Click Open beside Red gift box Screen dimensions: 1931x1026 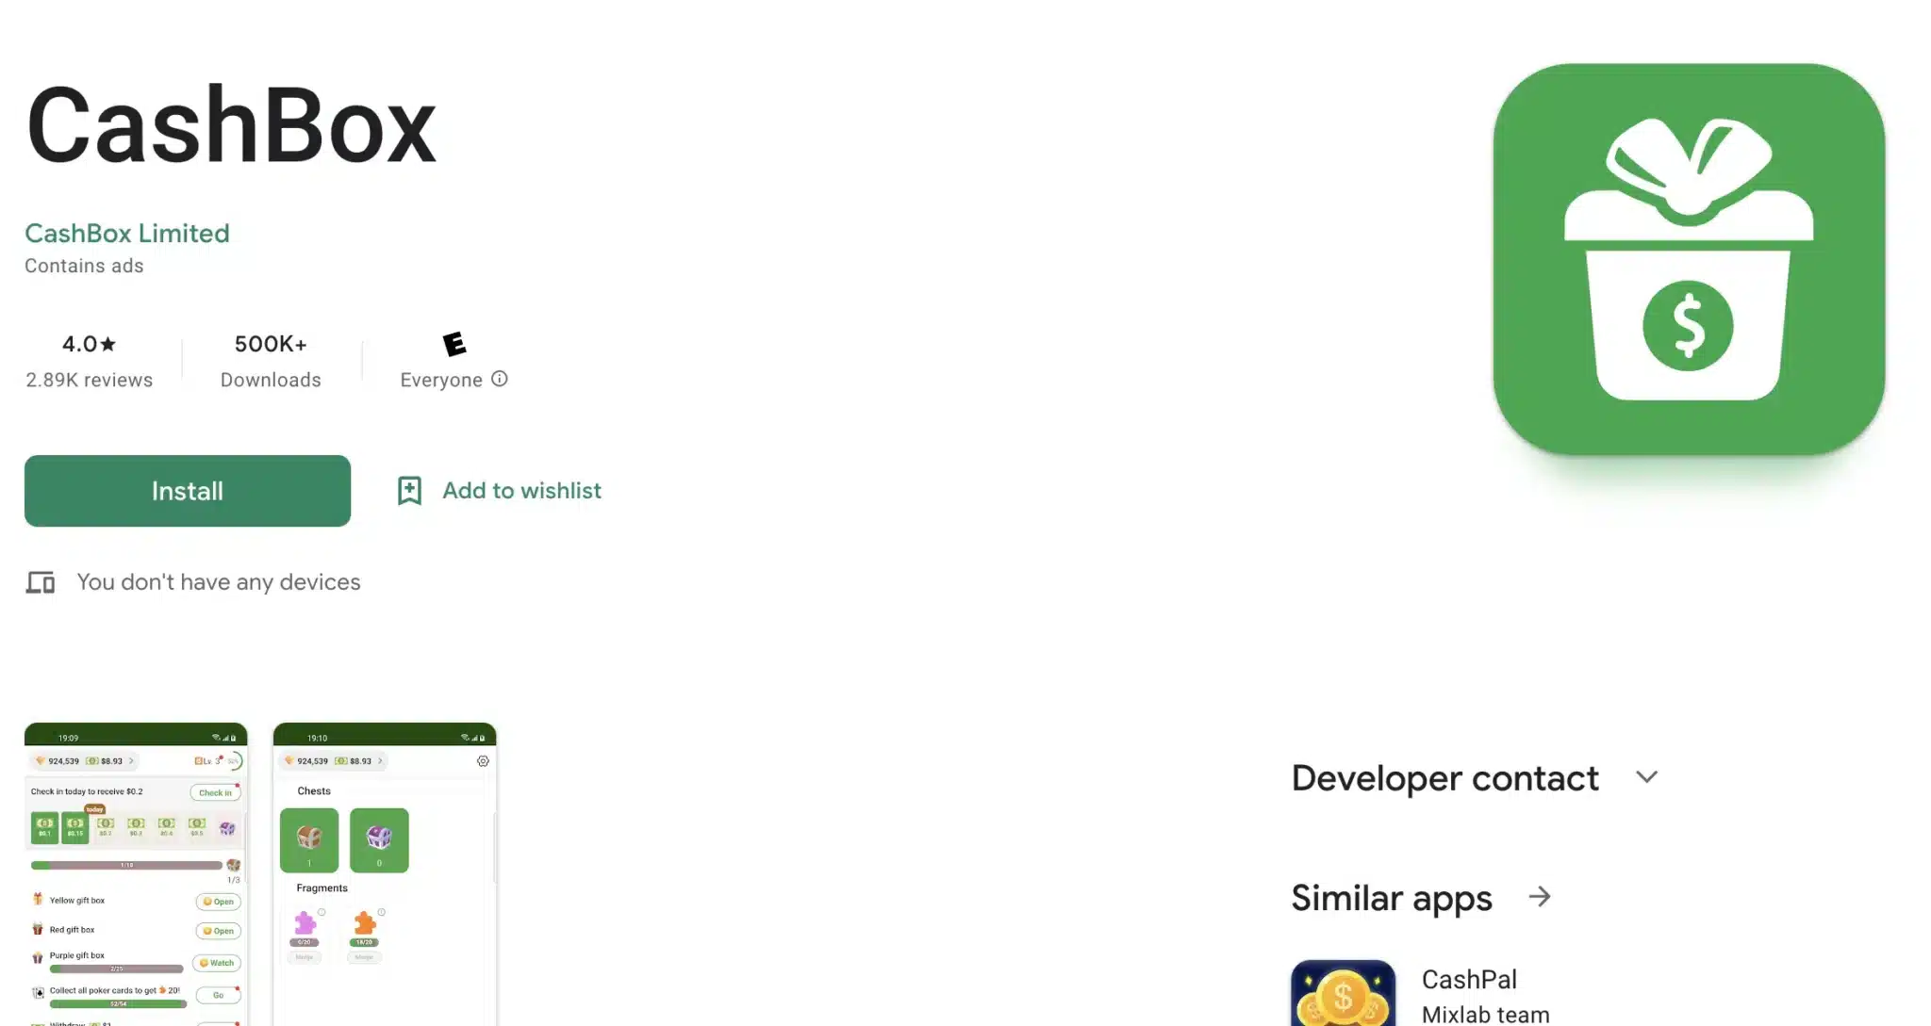[219, 931]
